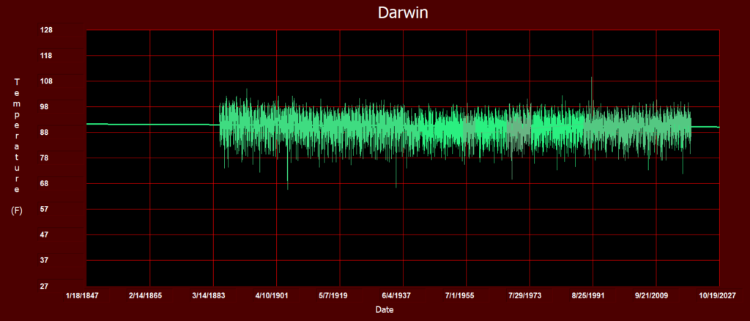Click the 8/25/1991 date tick label
Viewport: 750px width, 321px height.
point(588,295)
